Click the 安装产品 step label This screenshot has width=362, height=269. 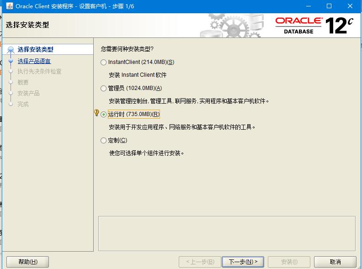pos(29,94)
